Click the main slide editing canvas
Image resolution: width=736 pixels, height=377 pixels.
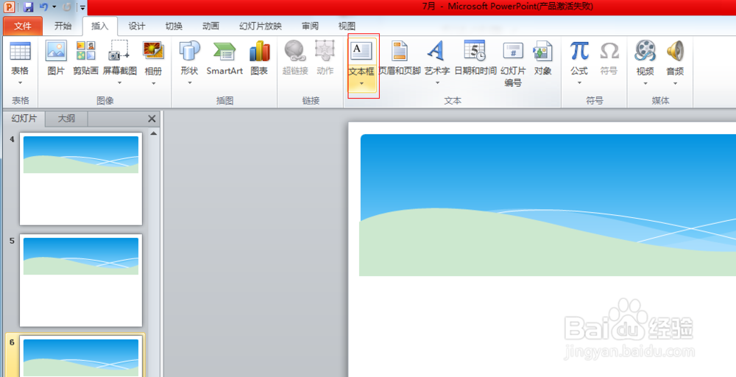coord(542,250)
